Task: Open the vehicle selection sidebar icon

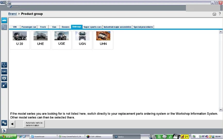Action: (4, 21)
